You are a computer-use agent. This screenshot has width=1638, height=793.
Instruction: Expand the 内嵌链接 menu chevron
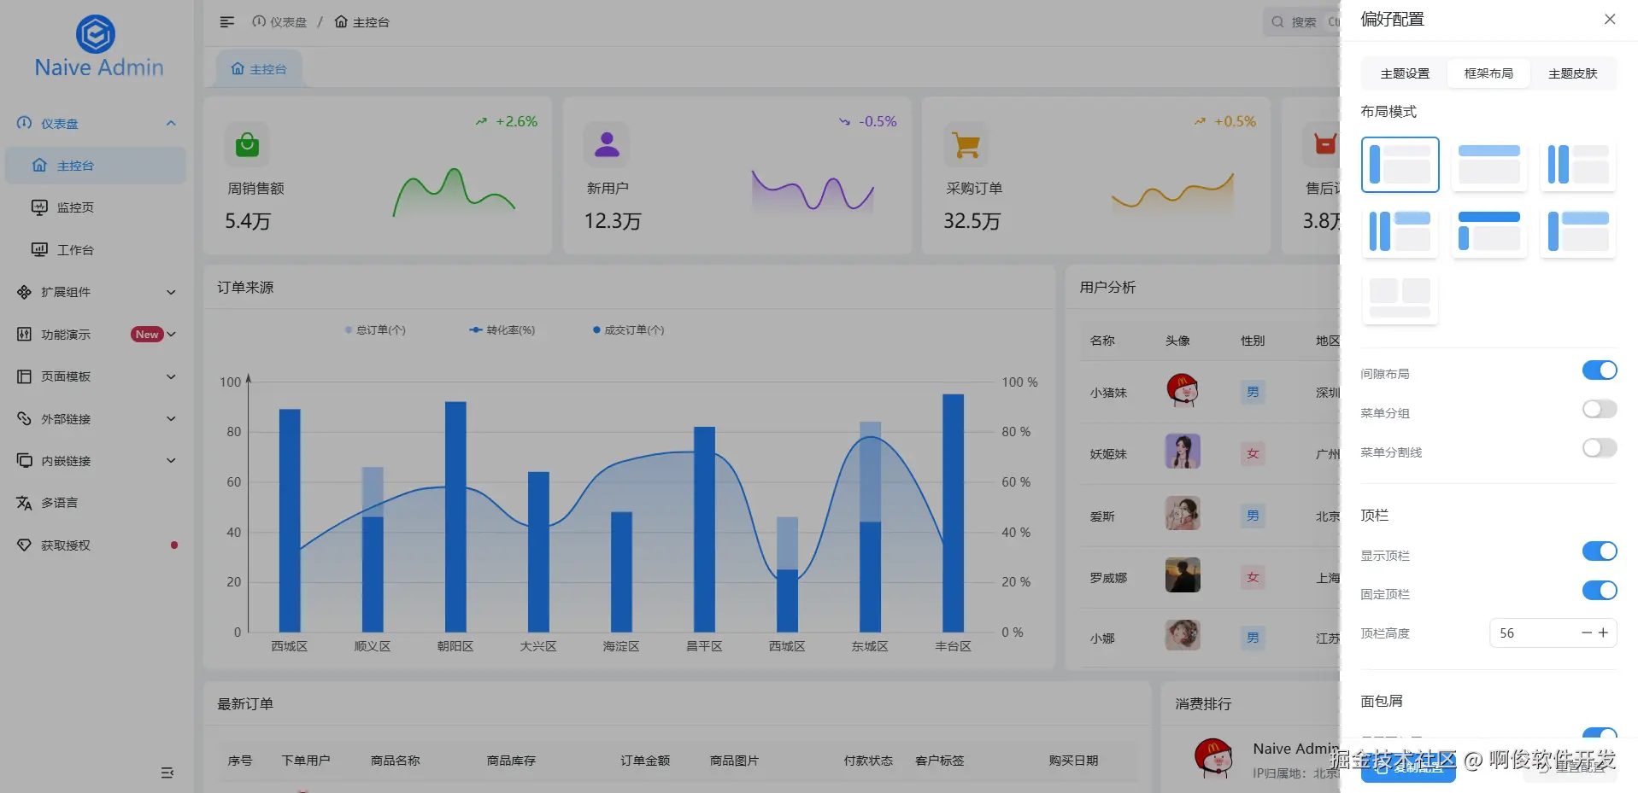pyautogui.click(x=171, y=460)
